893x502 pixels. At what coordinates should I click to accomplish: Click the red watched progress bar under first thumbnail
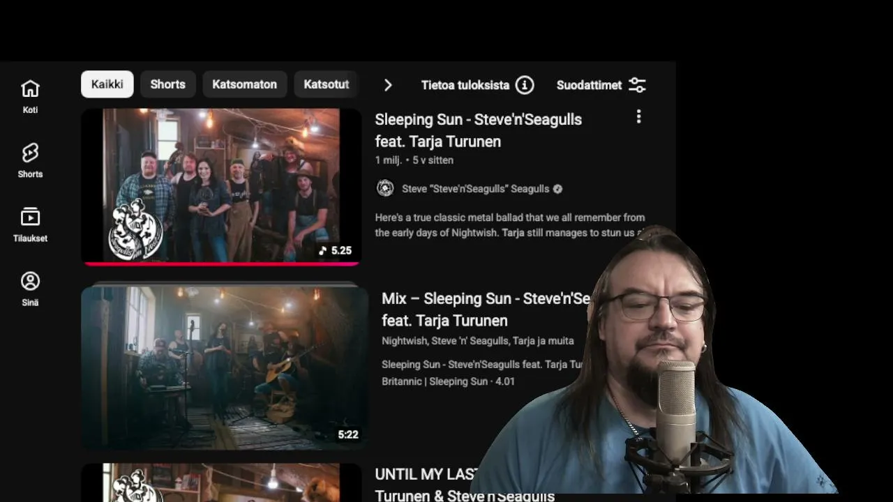(221, 264)
